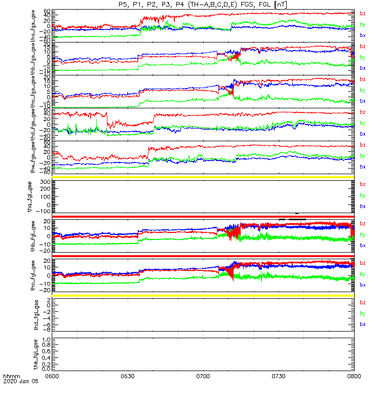Select green 'by' legend of tha_fgl_gse panel
This screenshot has height=405, width=380.
(x=363, y=195)
